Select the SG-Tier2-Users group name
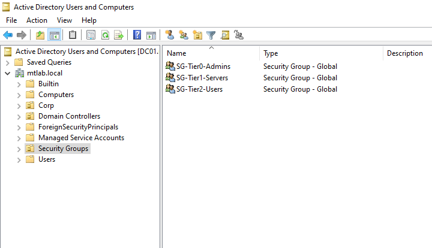This screenshot has height=248, width=432. tap(199, 89)
